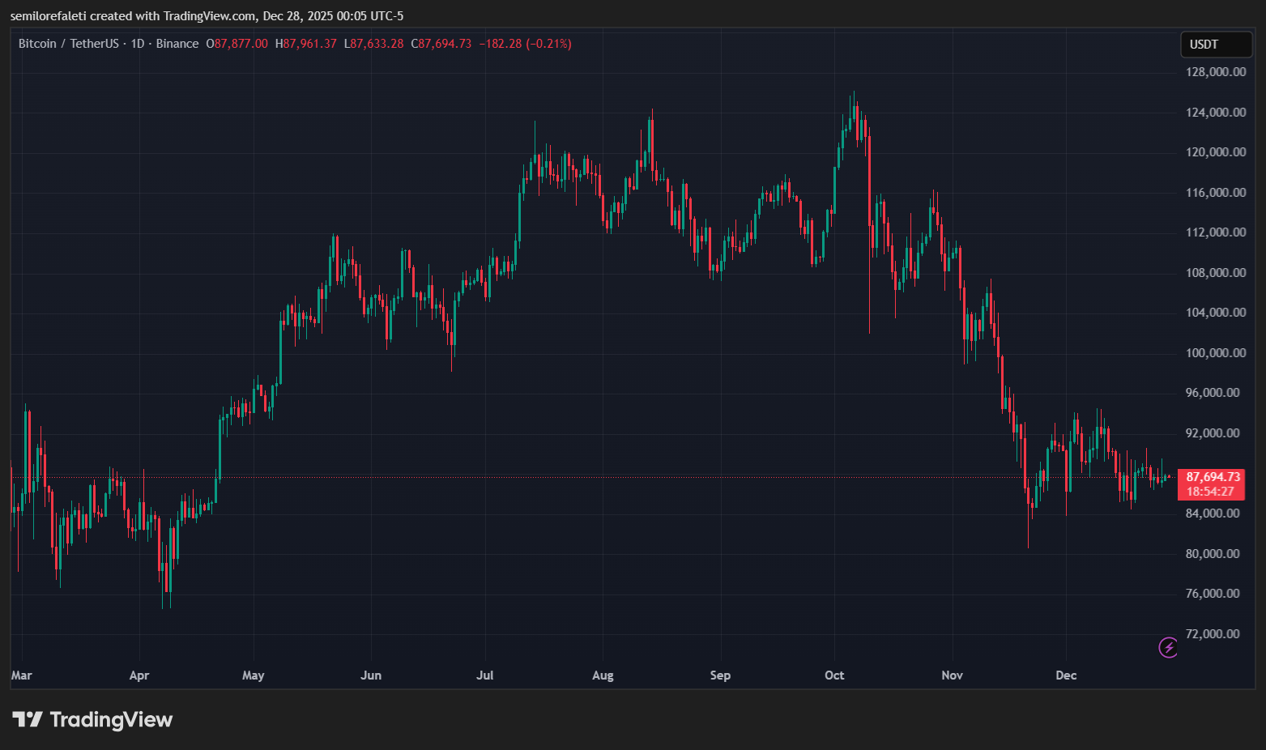Click the TradingView logo
The image size is (1266, 750).
(93, 719)
